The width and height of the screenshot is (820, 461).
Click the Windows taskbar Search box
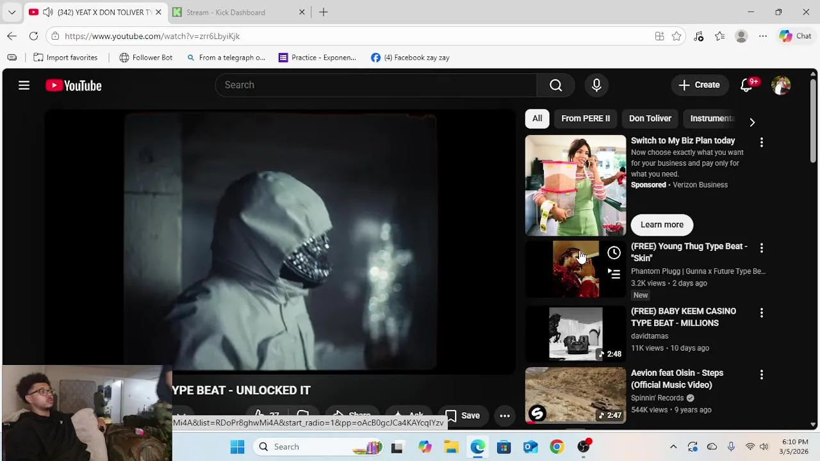(x=318, y=447)
